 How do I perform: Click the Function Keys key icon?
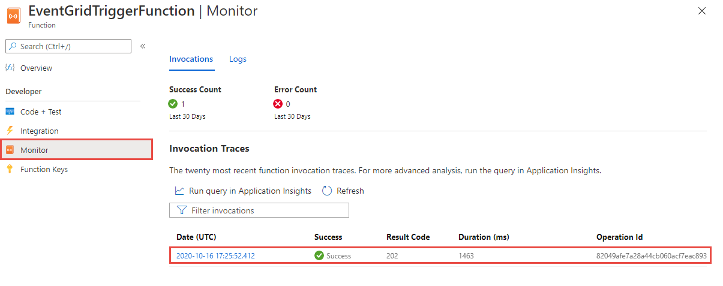(10, 169)
